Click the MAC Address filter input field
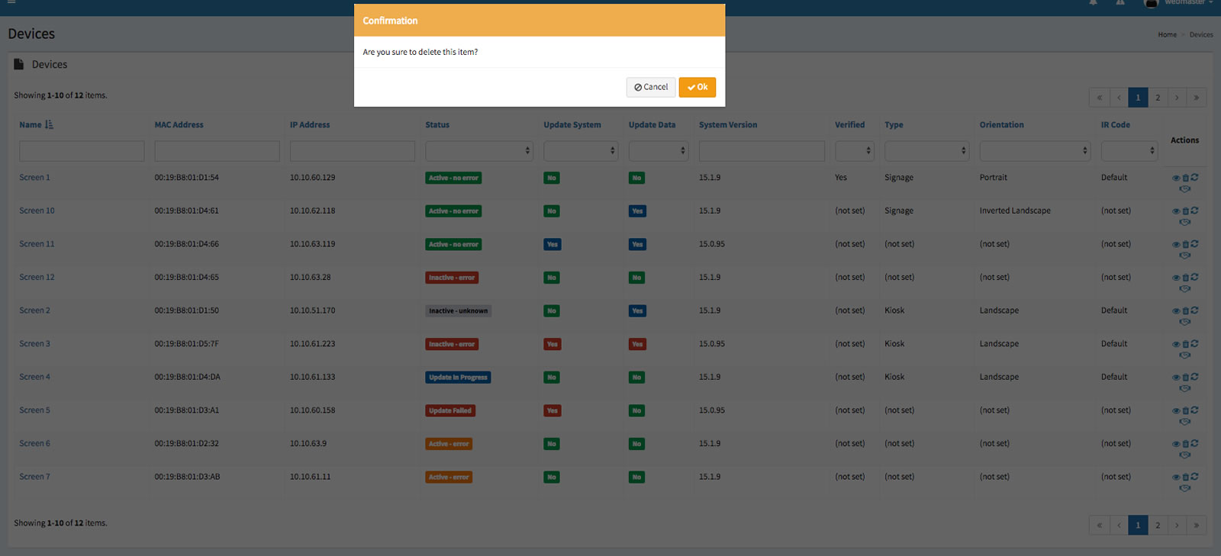Viewport: 1221px width, 556px height. coord(217,151)
